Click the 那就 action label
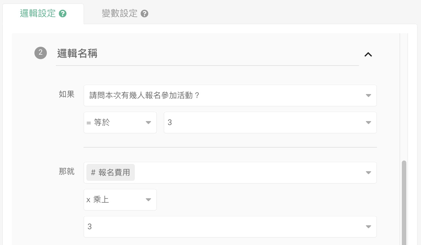Screen dimensions: 421x245 point(67,171)
